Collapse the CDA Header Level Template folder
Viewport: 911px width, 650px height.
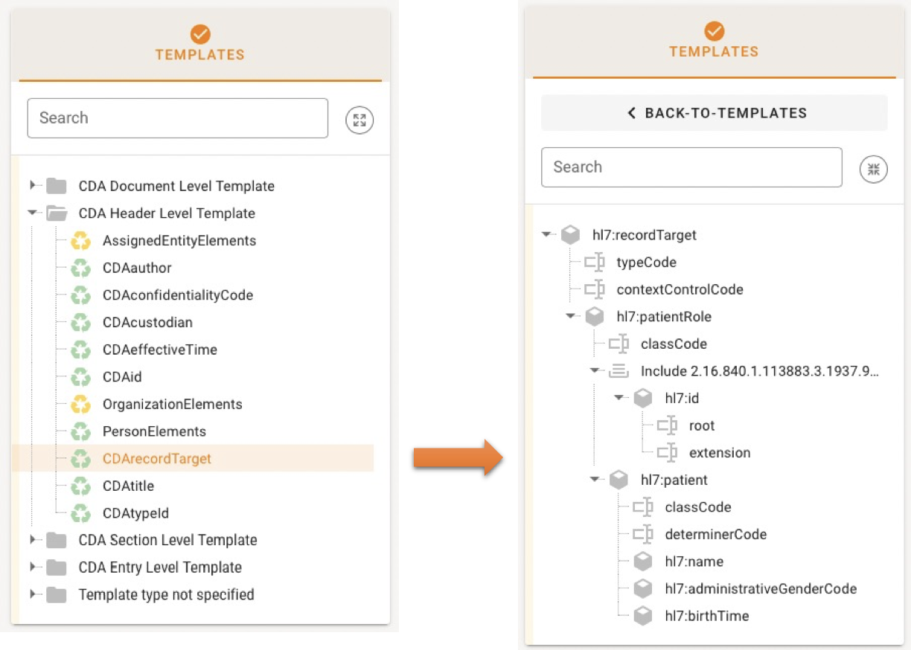point(33,213)
